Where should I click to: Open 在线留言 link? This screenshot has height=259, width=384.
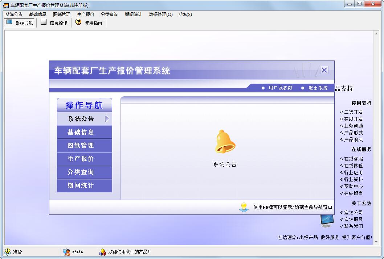point(354,193)
